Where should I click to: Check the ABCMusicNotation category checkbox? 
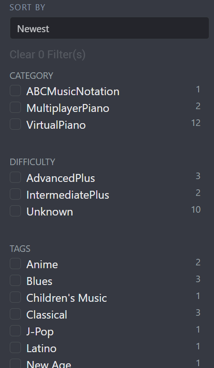point(15,90)
